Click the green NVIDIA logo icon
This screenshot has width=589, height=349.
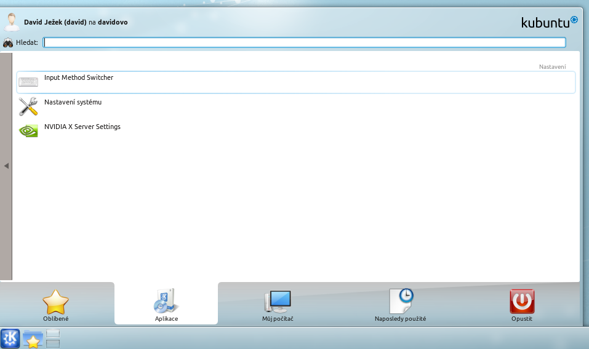click(28, 131)
